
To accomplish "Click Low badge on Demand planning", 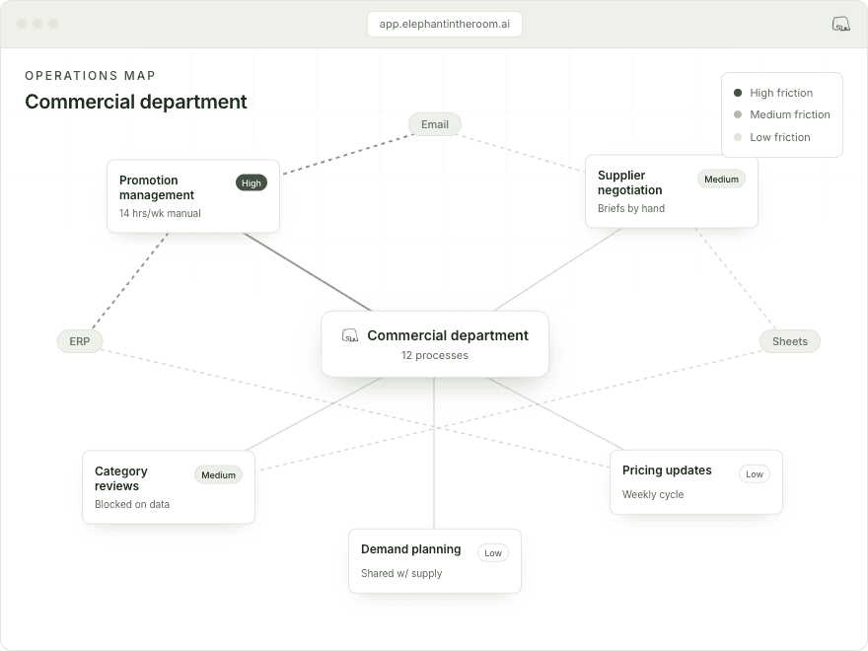I will [x=492, y=552].
